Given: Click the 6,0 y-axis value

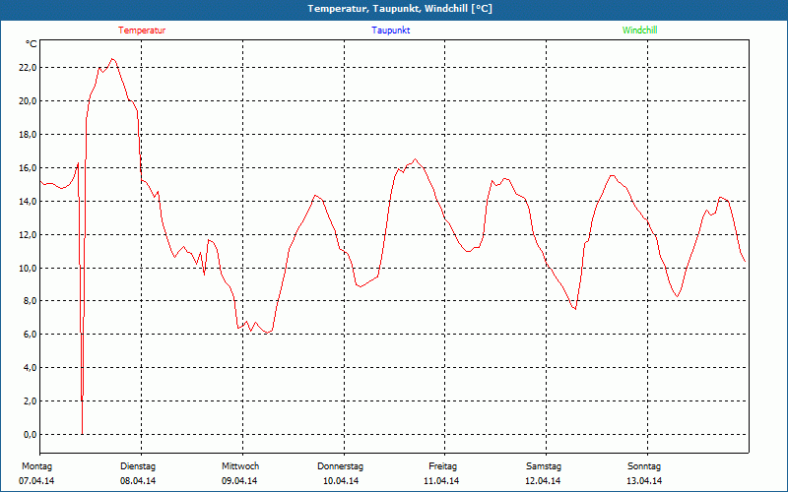Looking at the screenshot, I should click(31, 335).
